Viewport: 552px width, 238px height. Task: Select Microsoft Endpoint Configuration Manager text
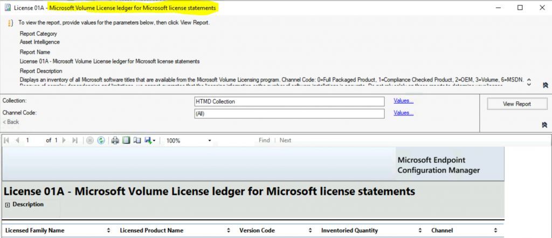pyautogui.click(x=439, y=165)
